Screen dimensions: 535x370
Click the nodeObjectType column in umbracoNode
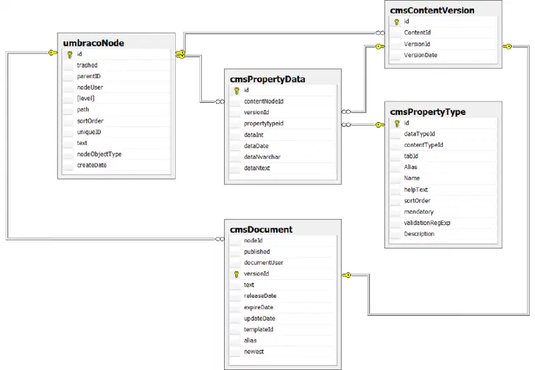click(116, 154)
